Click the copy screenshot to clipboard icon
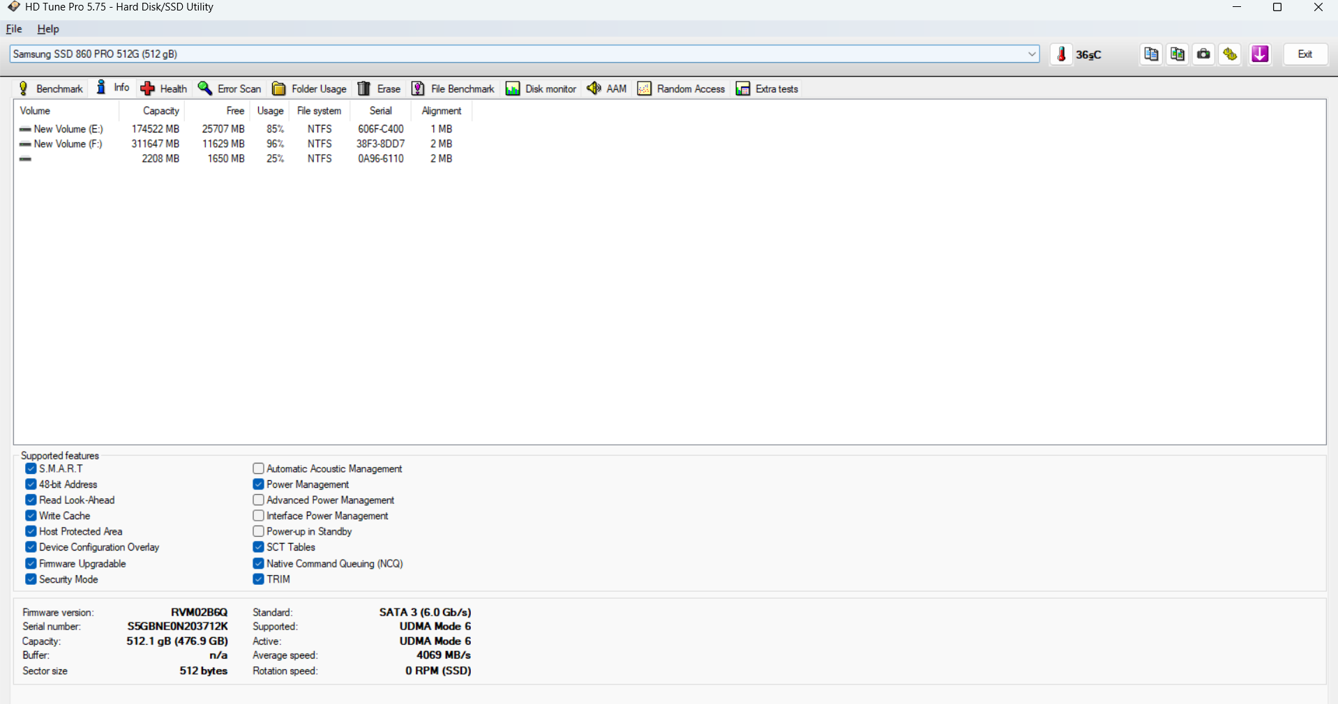This screenshot has width=1338, height=704. [x=1178, y=54]
